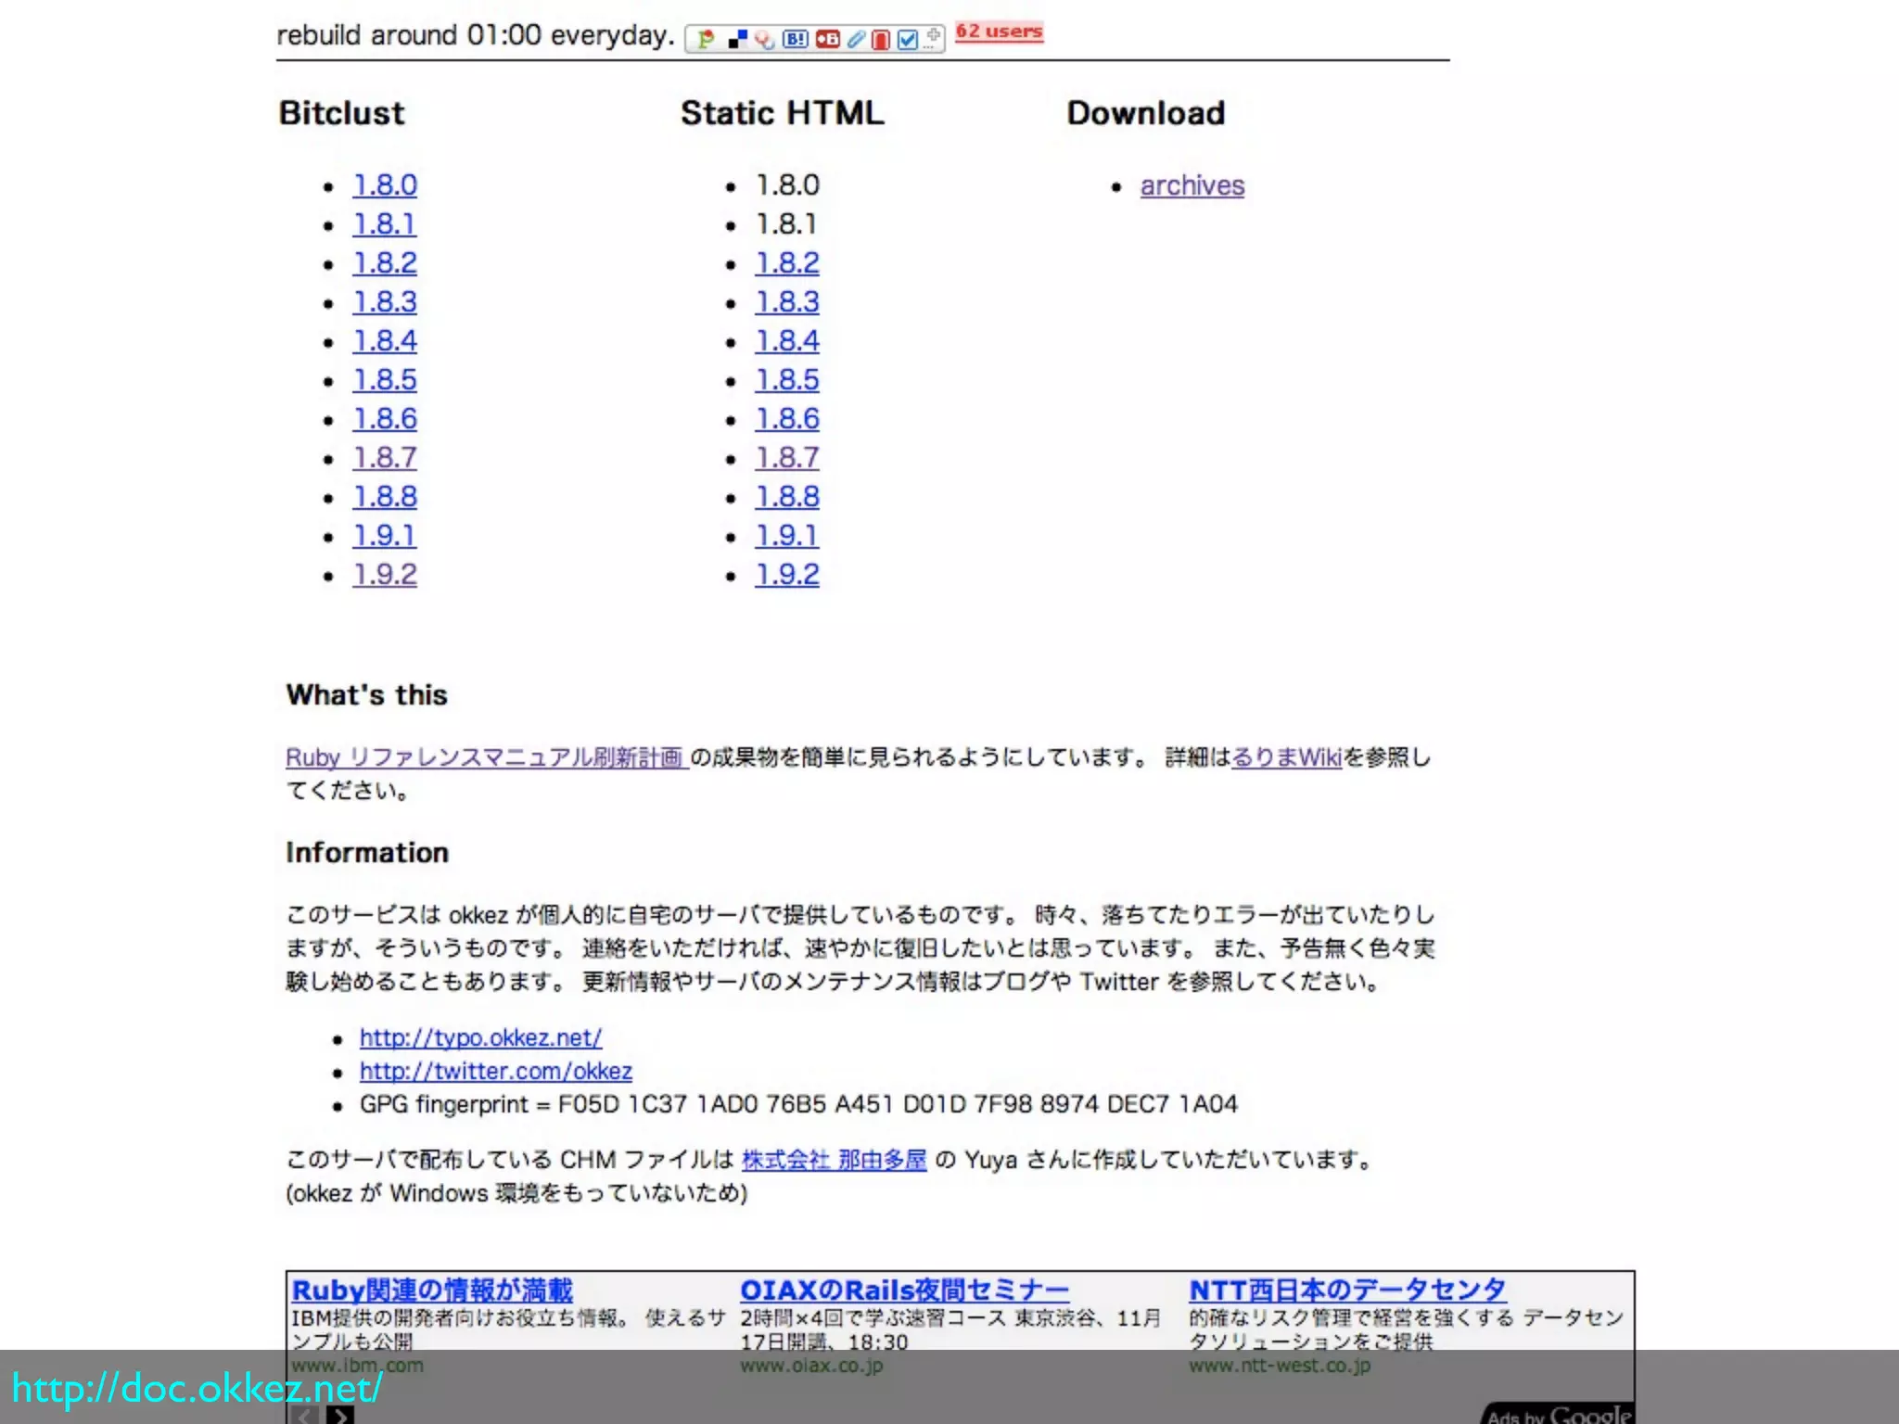
Task: Click the 'Bitclust' heading
Action: 342,113
